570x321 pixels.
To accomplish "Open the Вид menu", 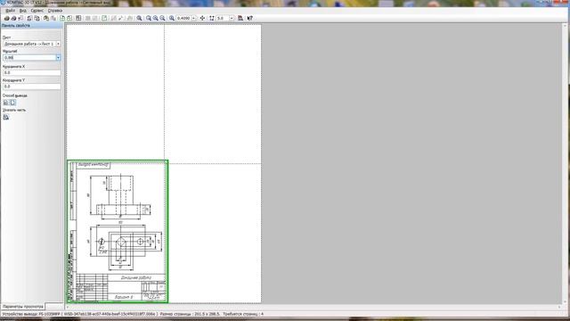I will coord(22,11).
